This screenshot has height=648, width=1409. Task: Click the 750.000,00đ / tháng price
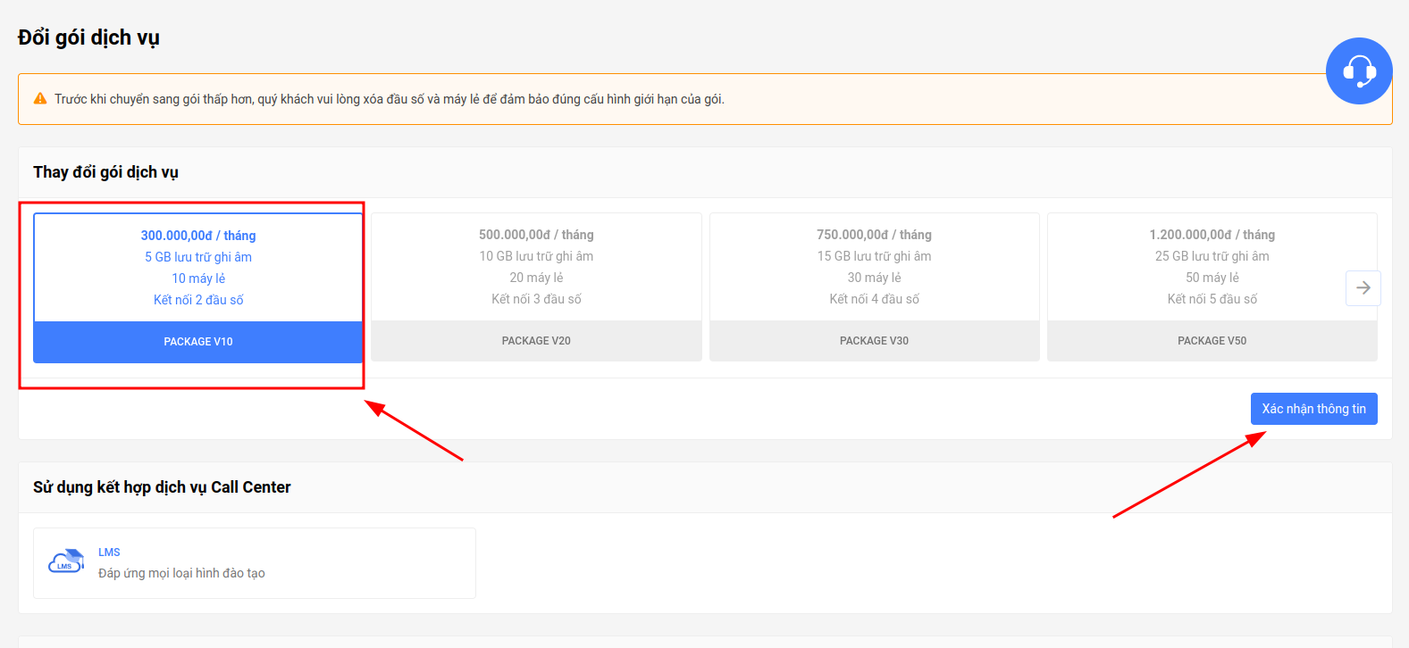click(x=874, y=235)
